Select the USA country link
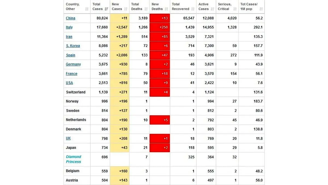 click(x=69, y=83)
